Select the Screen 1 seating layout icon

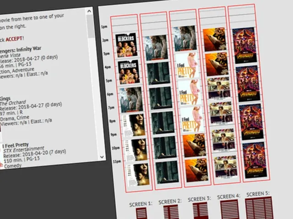[x=141, y=214]
